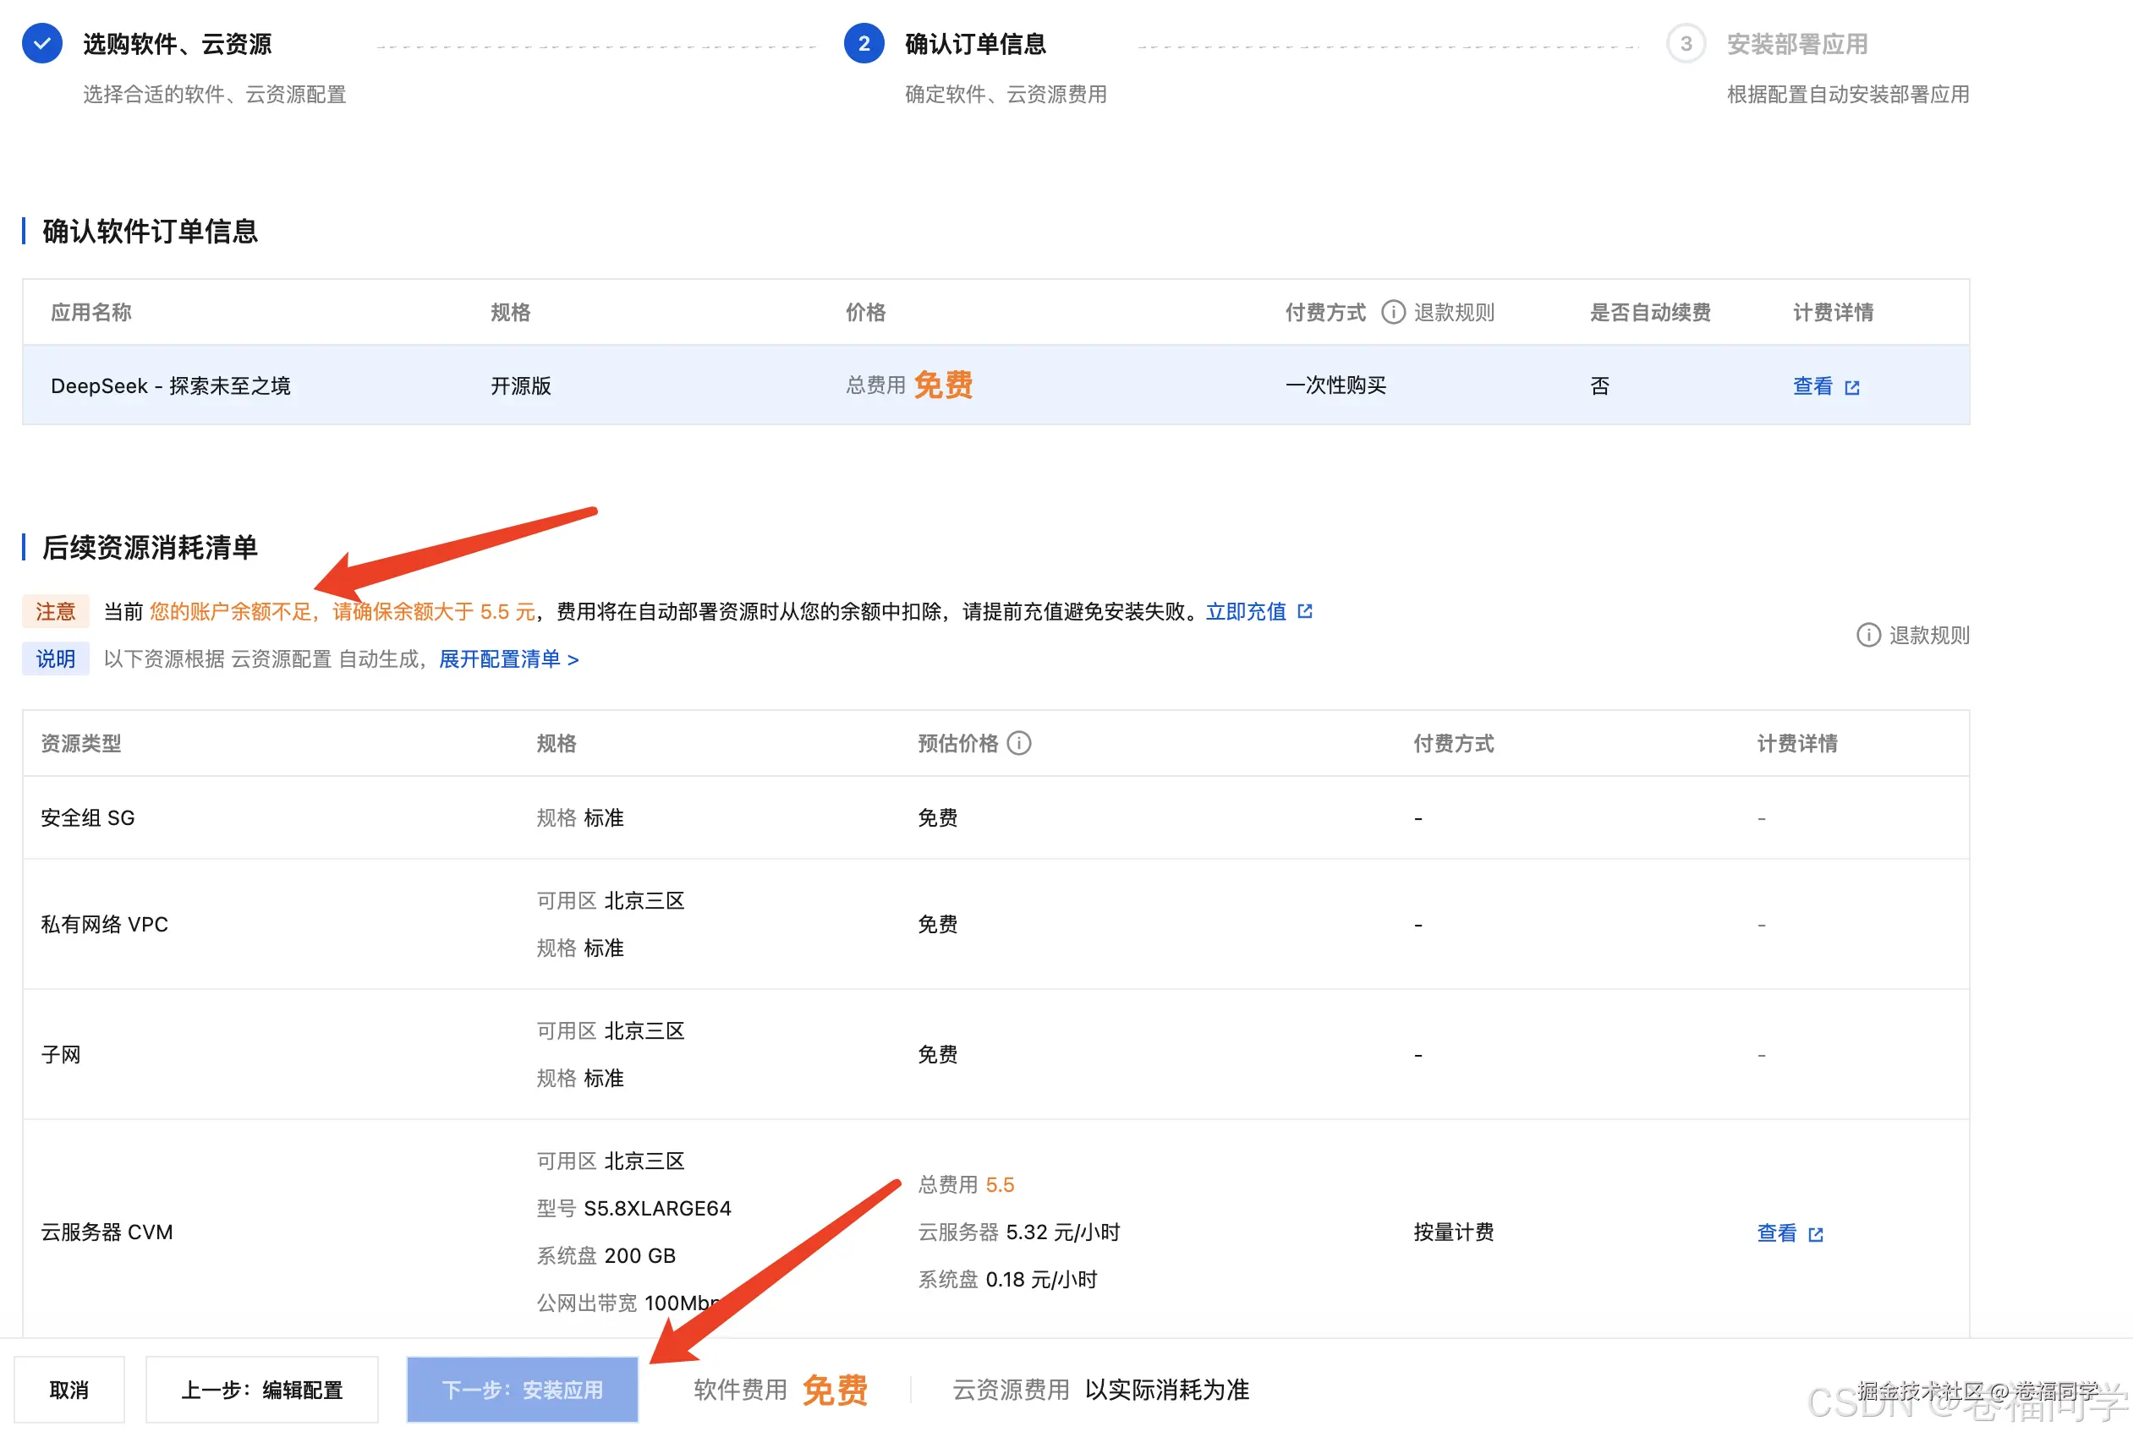Click 是否自动续费 column header
Viewport: 2133px width, 1437px height.
(x=1650, y=313)
